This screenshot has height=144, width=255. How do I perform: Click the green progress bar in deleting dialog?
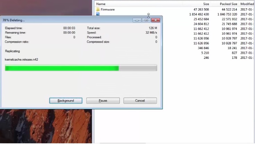pyautogui.click(x=81, y=68)
